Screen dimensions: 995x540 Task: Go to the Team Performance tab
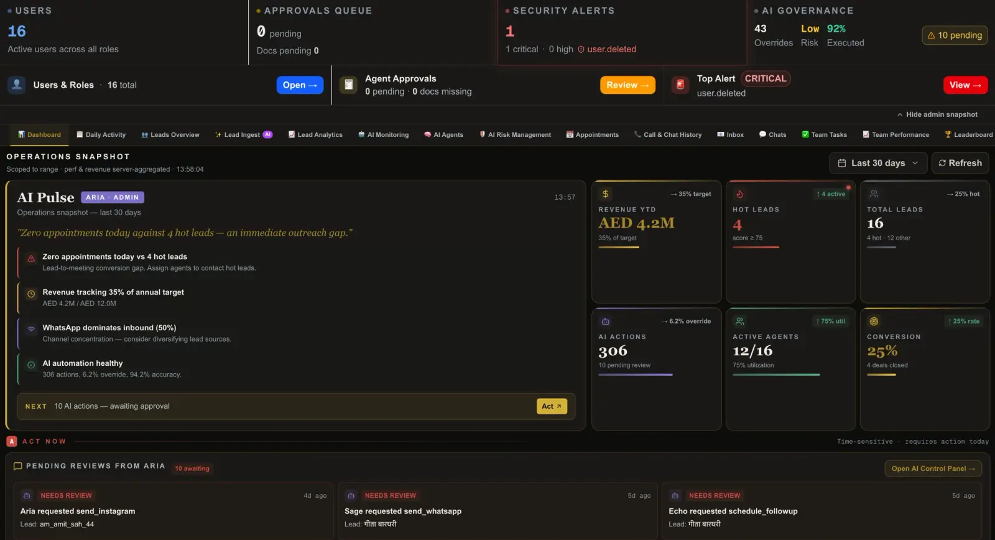895,134
